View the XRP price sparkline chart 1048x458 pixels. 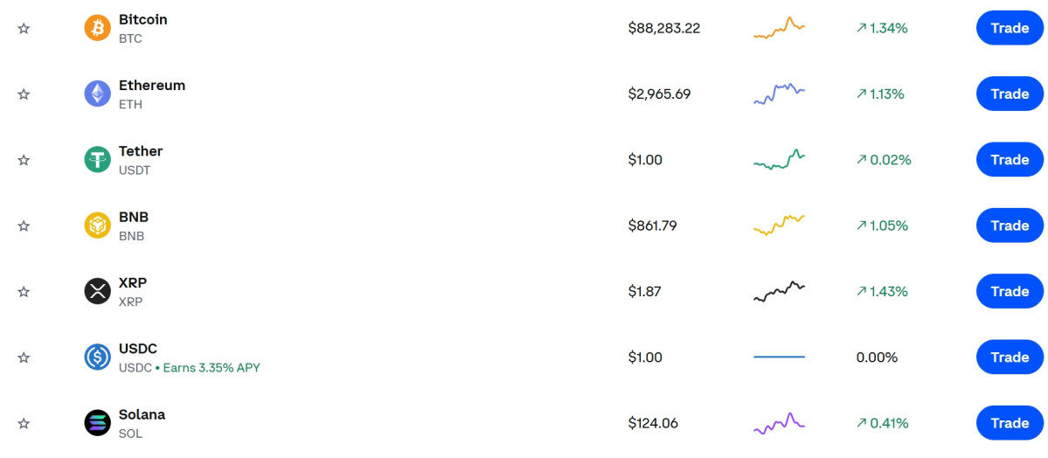[779, 291]
